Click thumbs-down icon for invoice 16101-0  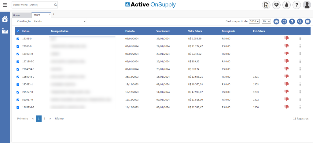coord(287,38)
